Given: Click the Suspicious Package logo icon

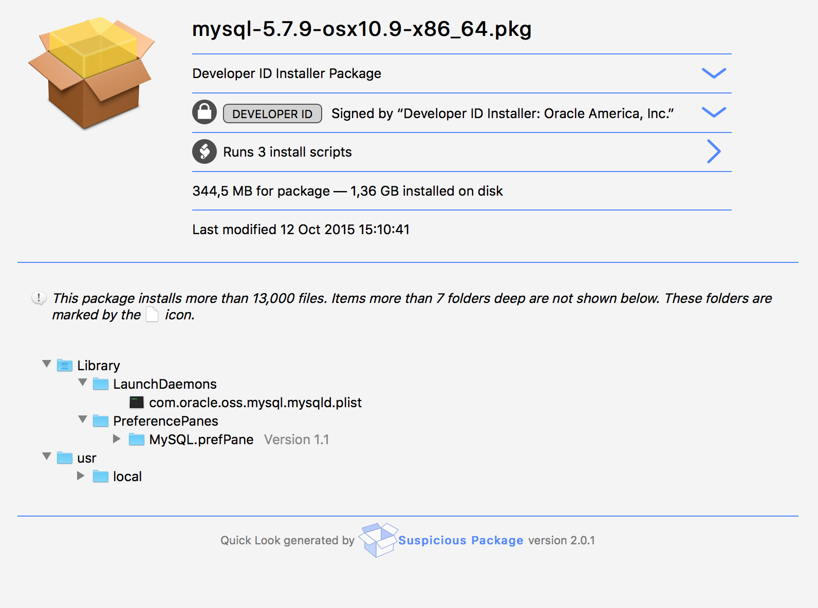Looking at the screenshot, I should 378,540.
